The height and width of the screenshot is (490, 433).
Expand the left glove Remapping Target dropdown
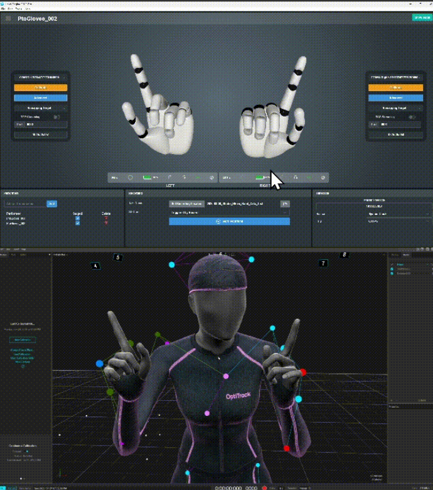pos(41,108)
